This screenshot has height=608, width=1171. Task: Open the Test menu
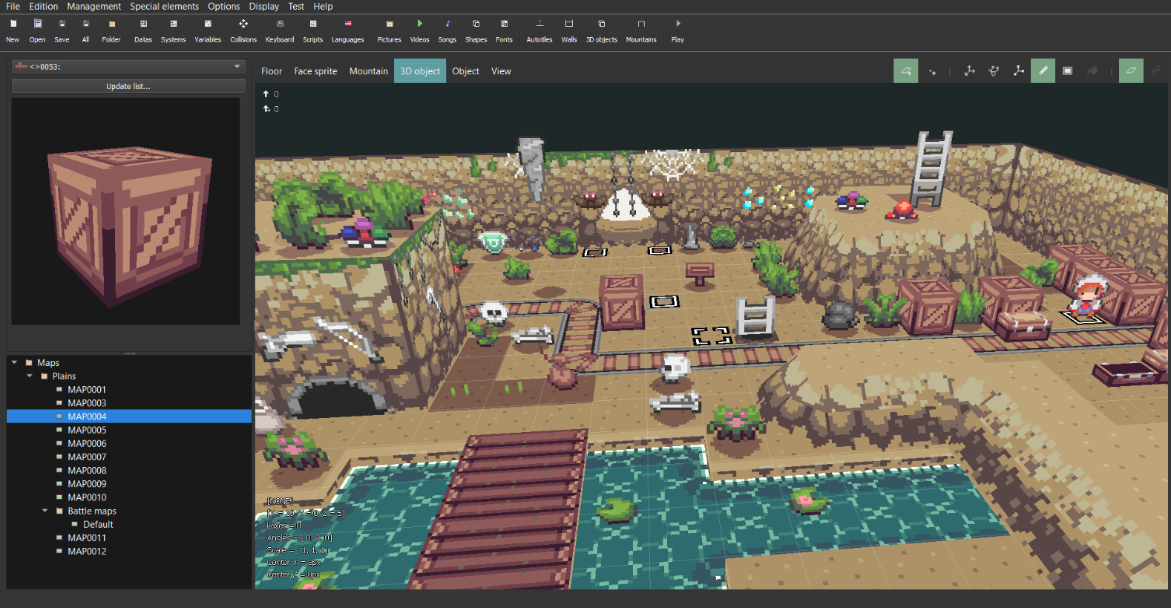[296, 6]
